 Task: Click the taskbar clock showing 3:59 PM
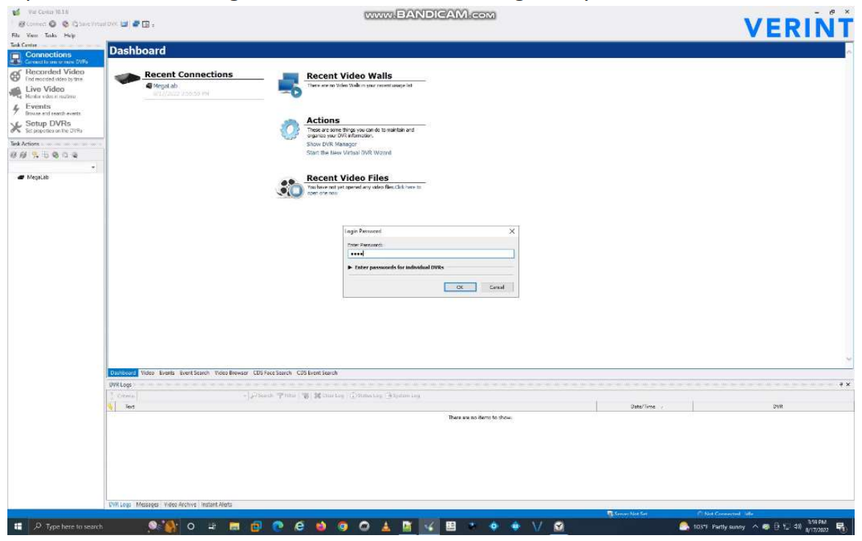[x=817, y=526]
